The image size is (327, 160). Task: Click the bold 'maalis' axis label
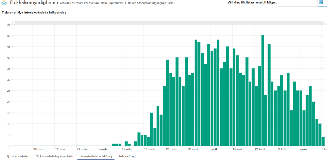[x=103, y=149]
